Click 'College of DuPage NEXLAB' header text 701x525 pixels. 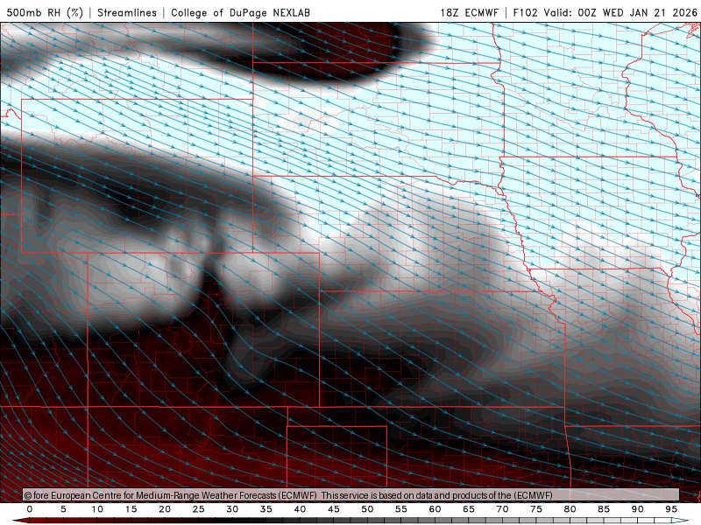point(240,12)
